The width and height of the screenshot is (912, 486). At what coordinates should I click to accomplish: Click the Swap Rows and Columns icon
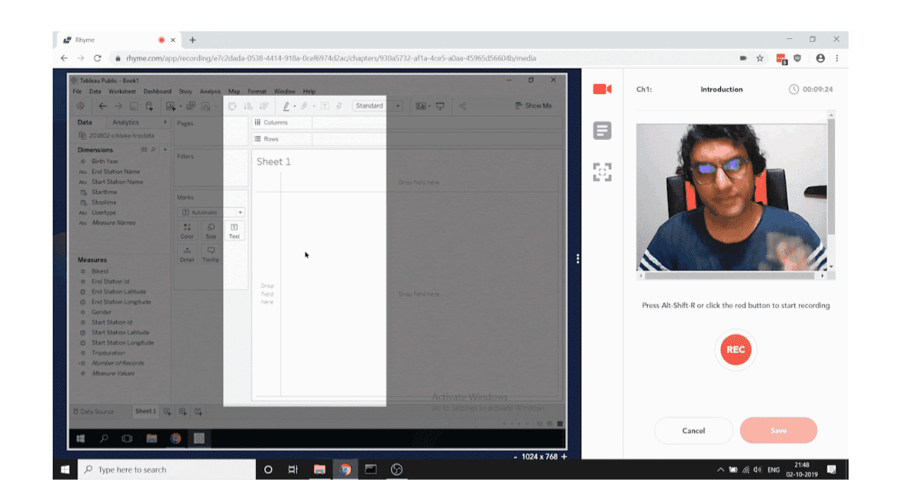coord(232,106)
